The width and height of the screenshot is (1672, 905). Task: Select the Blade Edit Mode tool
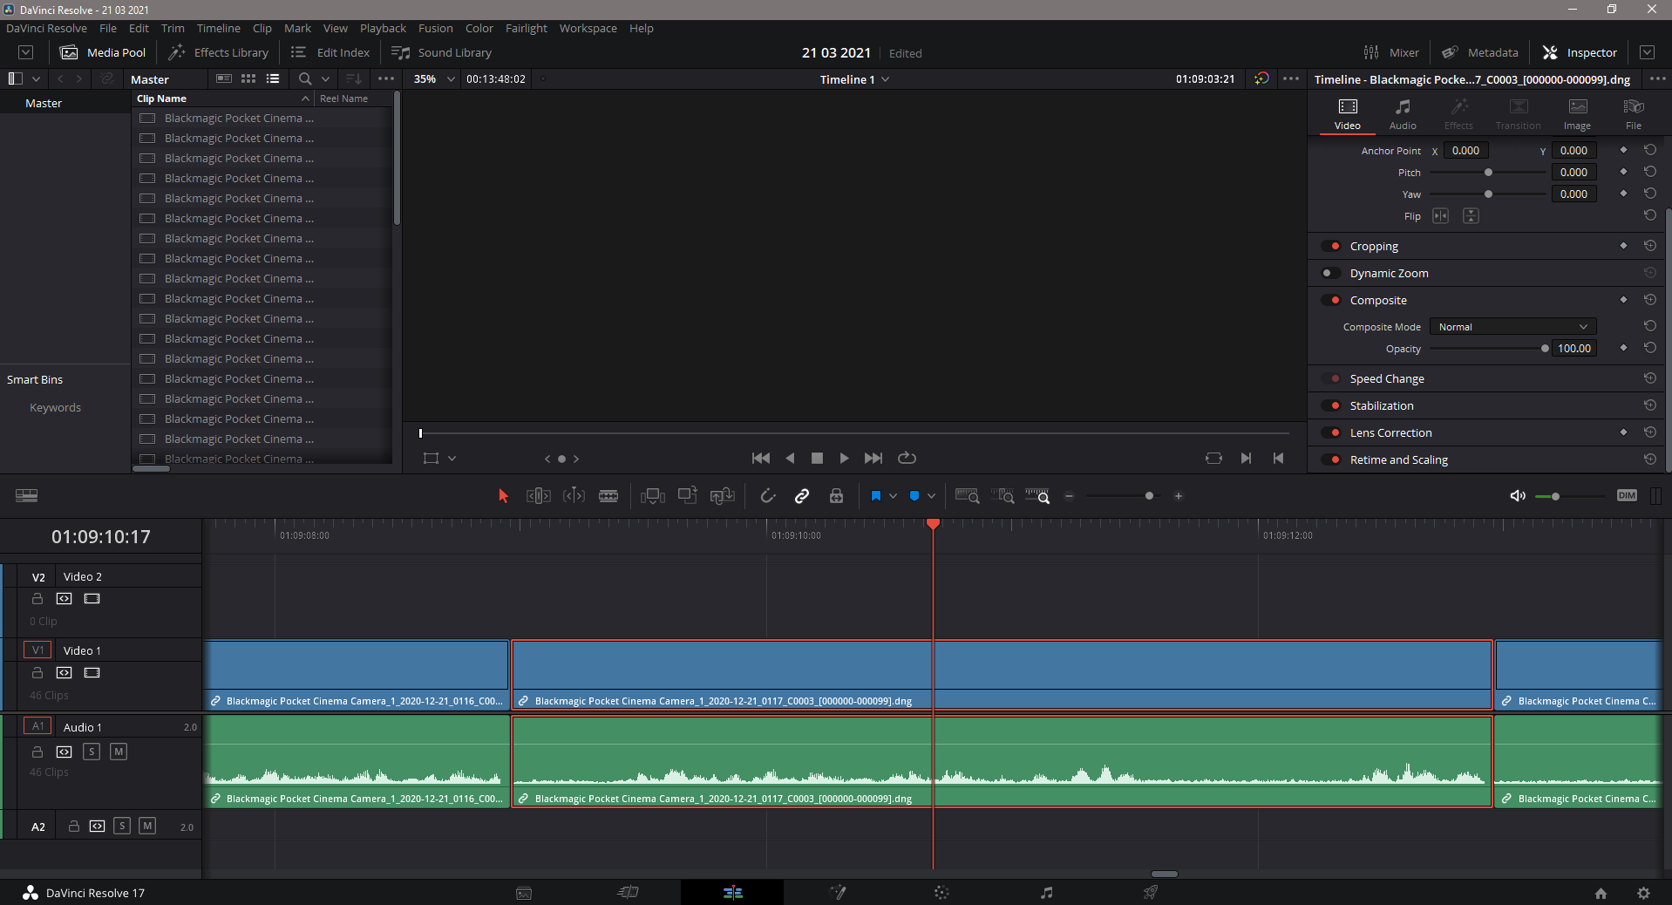[x=608, y=496]
